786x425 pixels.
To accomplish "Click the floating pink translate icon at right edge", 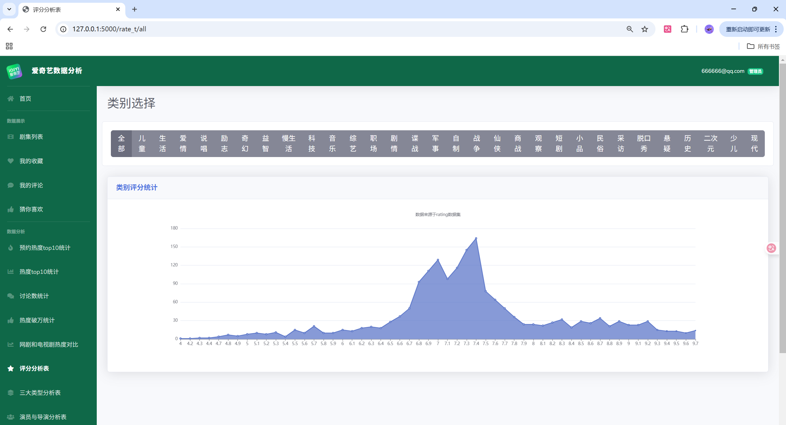I will (x=771, y=248).
